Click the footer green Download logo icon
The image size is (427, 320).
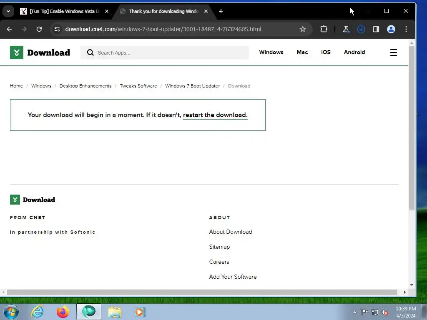15,200
